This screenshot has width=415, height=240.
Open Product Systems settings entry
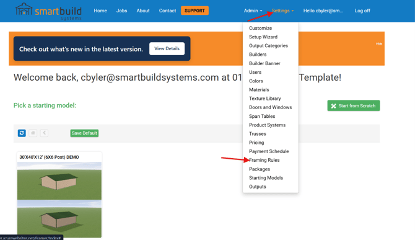pos(268,125)
